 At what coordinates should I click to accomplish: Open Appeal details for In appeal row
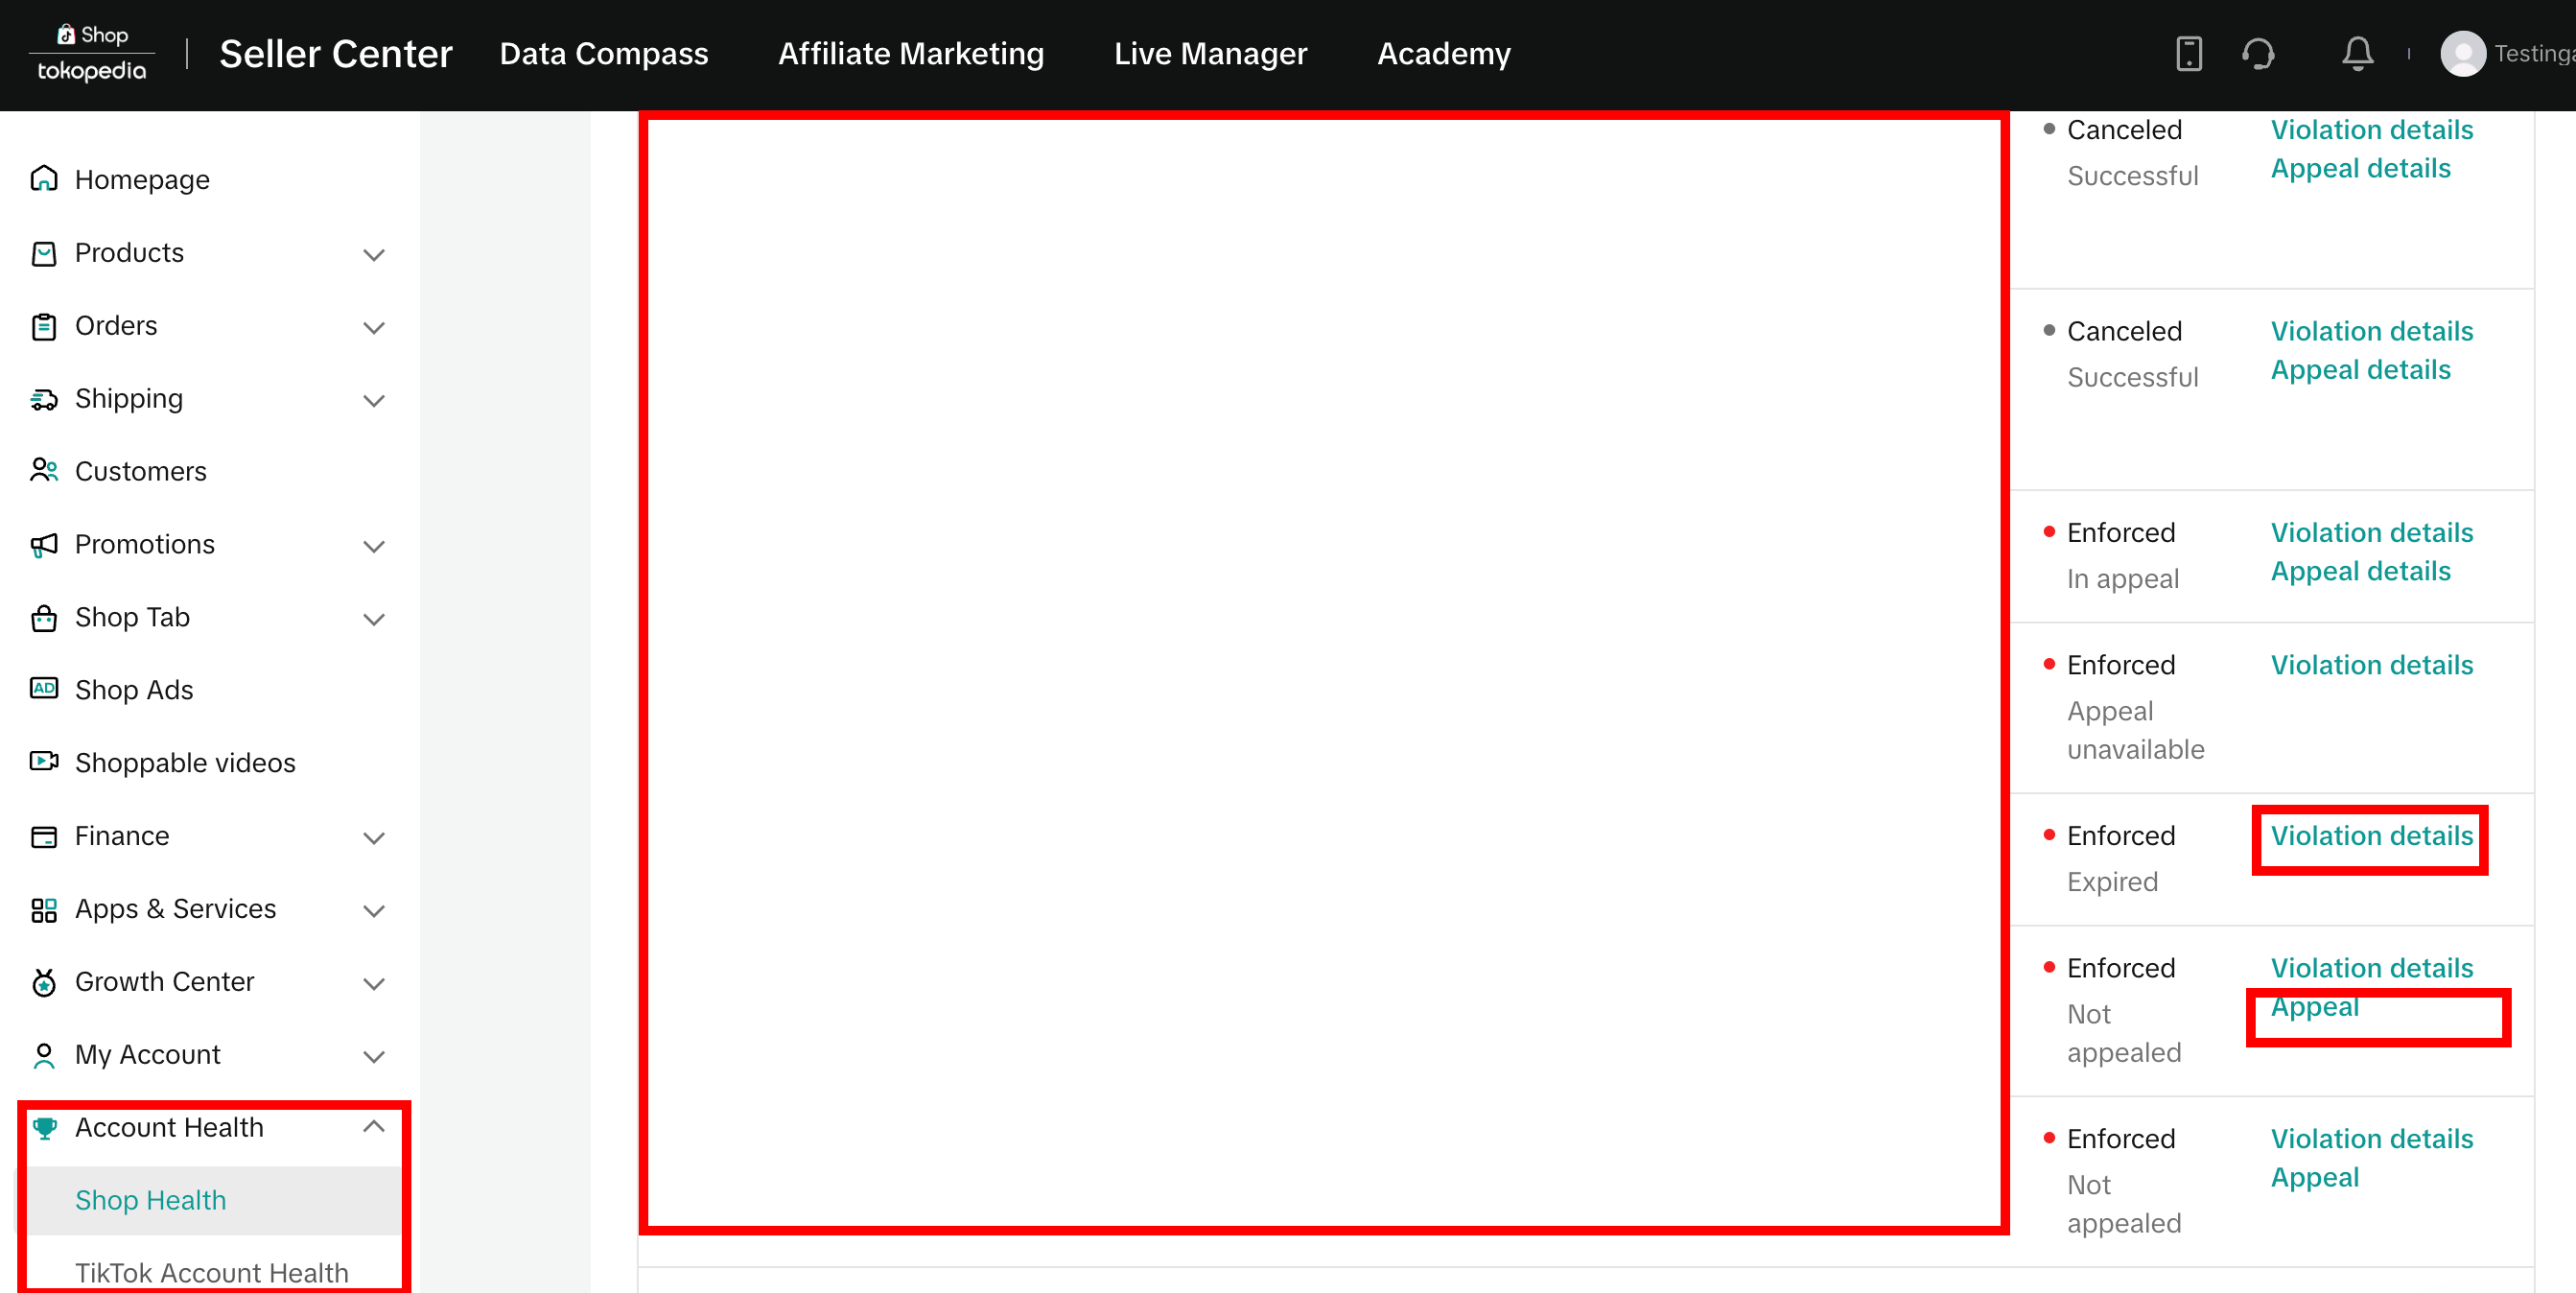2360,571
